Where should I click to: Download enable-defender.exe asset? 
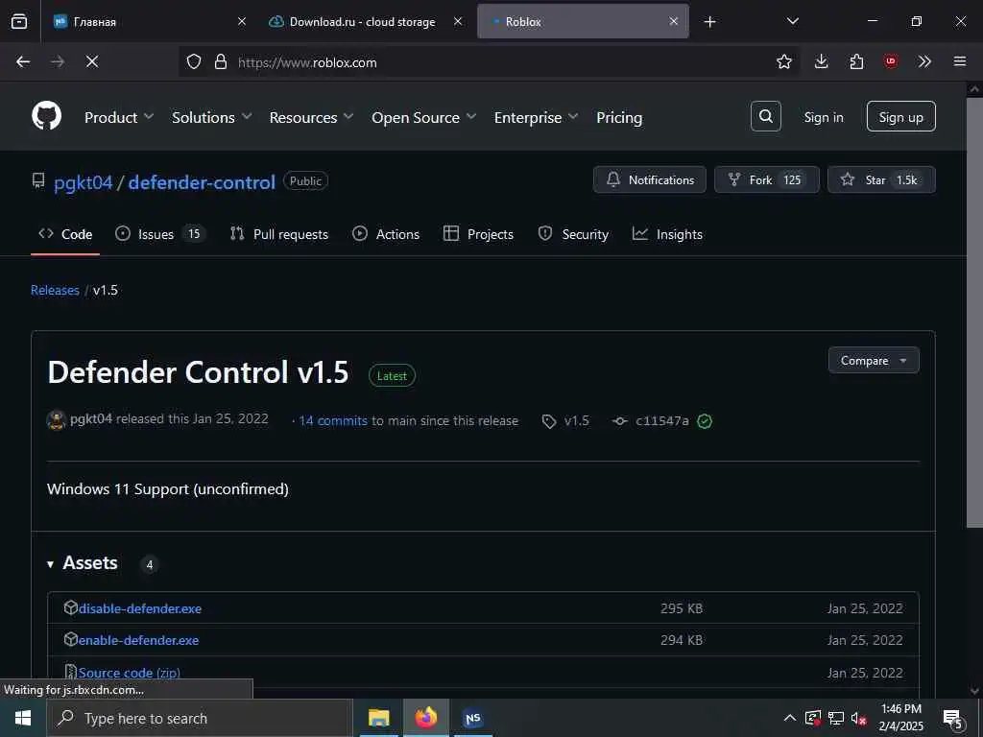pos(138,640)
